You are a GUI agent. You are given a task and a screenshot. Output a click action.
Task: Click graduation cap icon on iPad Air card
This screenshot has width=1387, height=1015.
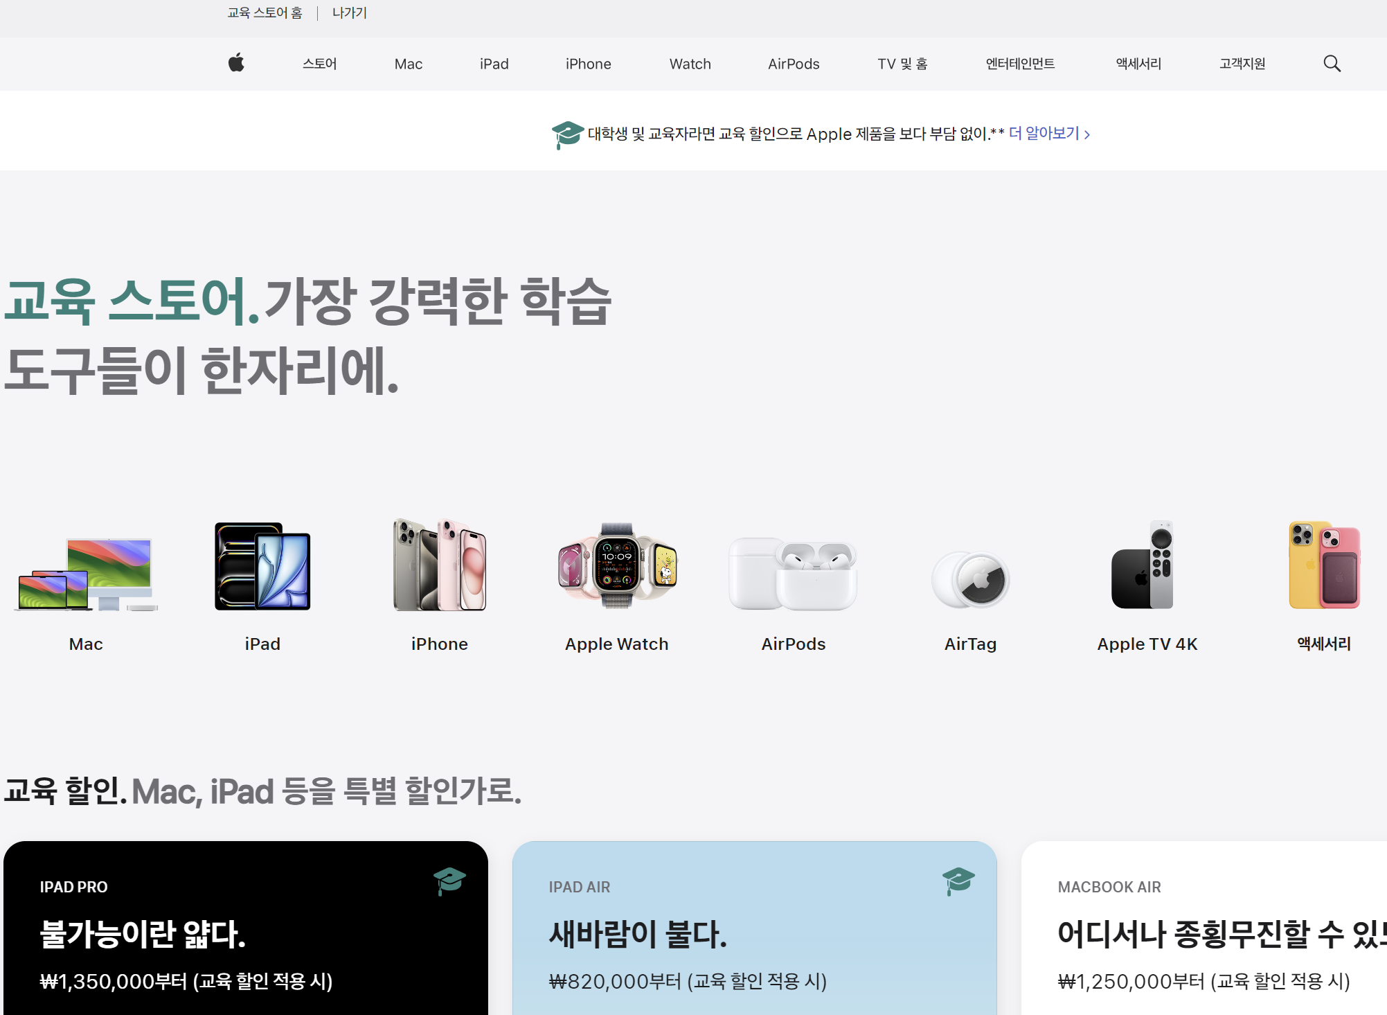click(958, 880)
